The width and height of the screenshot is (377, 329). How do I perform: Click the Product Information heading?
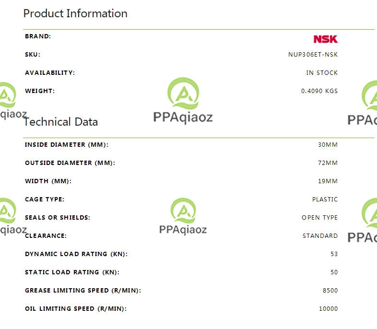click(x=75, y=13)
